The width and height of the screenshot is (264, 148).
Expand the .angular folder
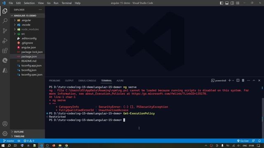point(28,20)
